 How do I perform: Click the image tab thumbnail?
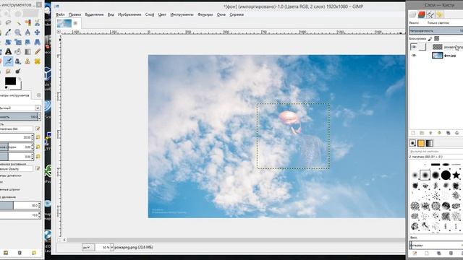64,23
